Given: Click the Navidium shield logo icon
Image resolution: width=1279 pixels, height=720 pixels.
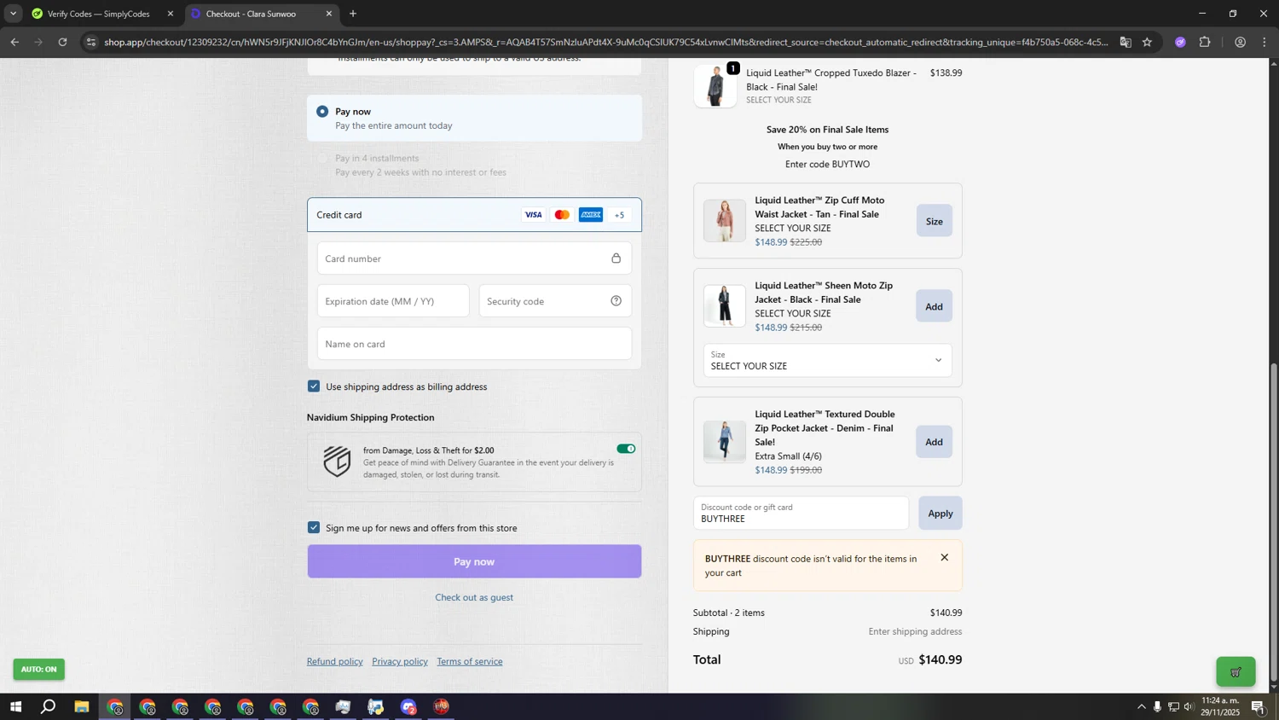Looking at the screenshot, I should (x=337, y=462).
